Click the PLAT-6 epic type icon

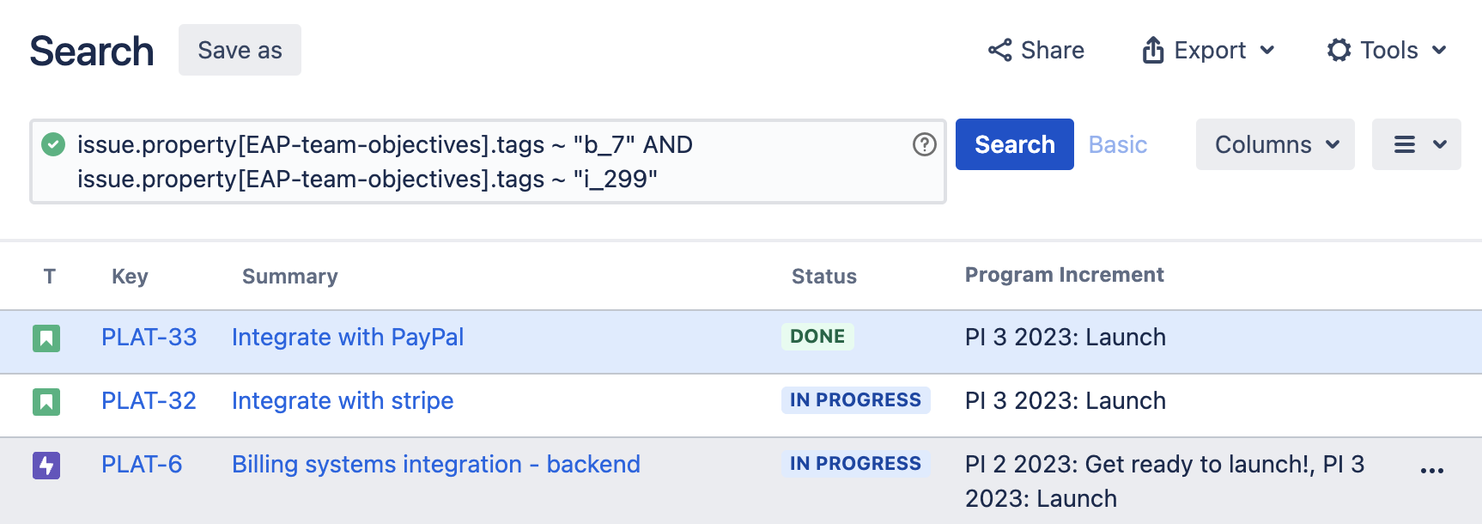coord(46,466)
